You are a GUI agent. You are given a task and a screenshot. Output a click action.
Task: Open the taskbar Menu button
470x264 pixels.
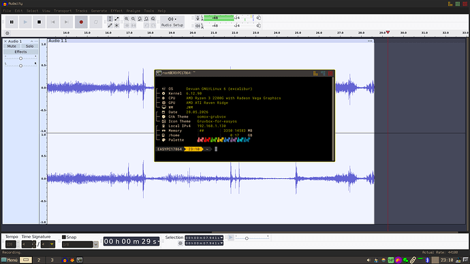point(10,260)
